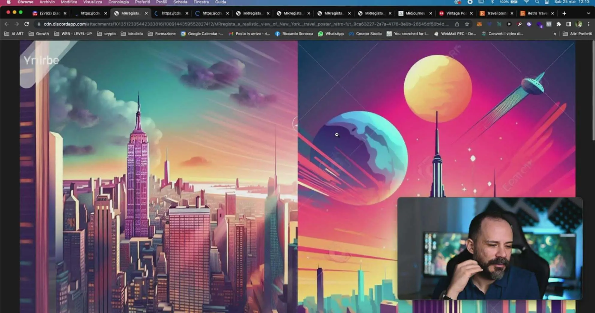Go back to previous page
This screenshot has width=595, height=313.
[x=7, y=24]
